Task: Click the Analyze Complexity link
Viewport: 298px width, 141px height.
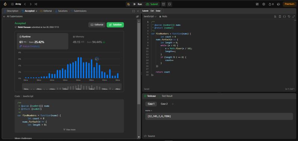Action: click(x=29, y=46)
